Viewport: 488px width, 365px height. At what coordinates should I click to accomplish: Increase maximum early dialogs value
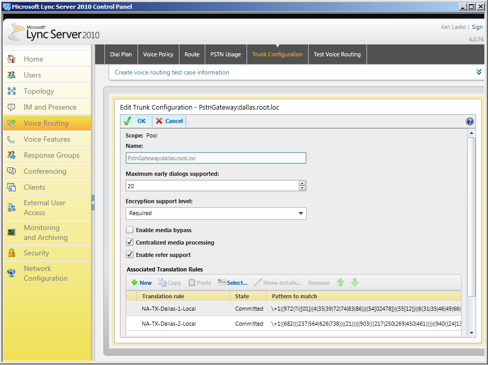coord(302,184)
